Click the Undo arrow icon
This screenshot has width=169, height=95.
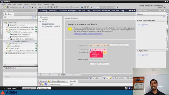[36, 7]
